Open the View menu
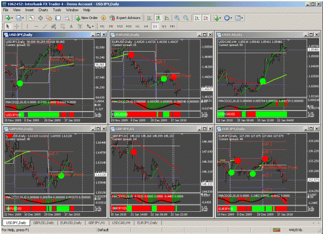This screenshot has height=234, width=323. point(17,10)
